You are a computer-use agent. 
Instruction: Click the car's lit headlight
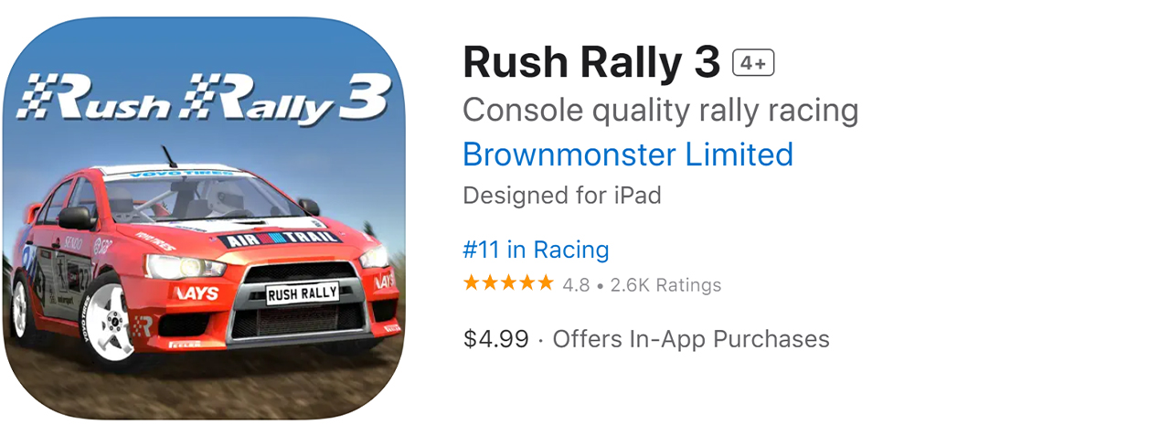tap(183, 267)
